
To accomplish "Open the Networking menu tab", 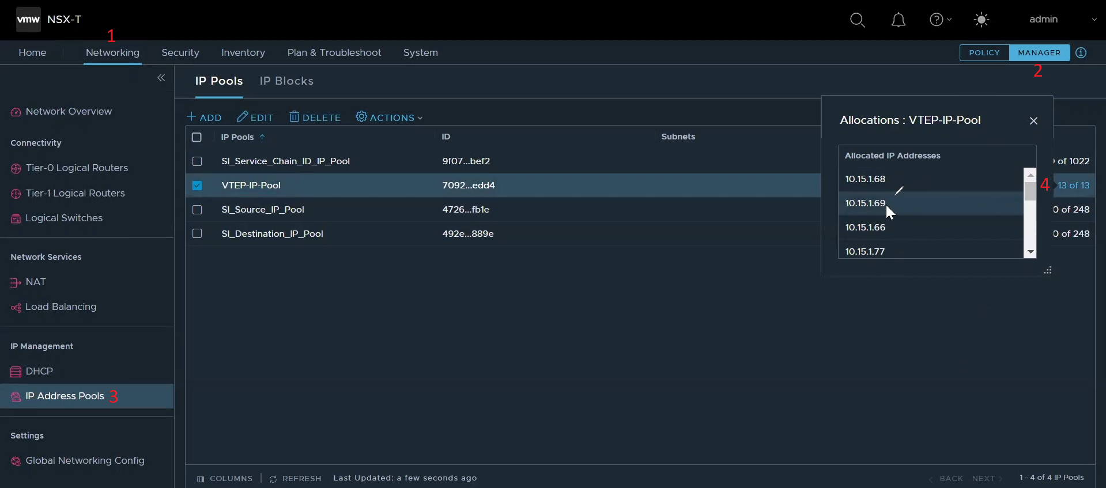I will pyautogui.click(x=112, y=52).
